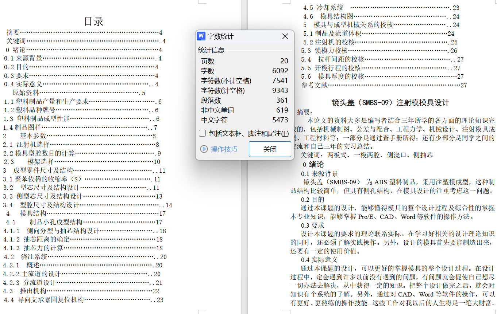Click contents entry 4.2.1 概述
This screenshot has width=497, height=314.
click(83, 265)
